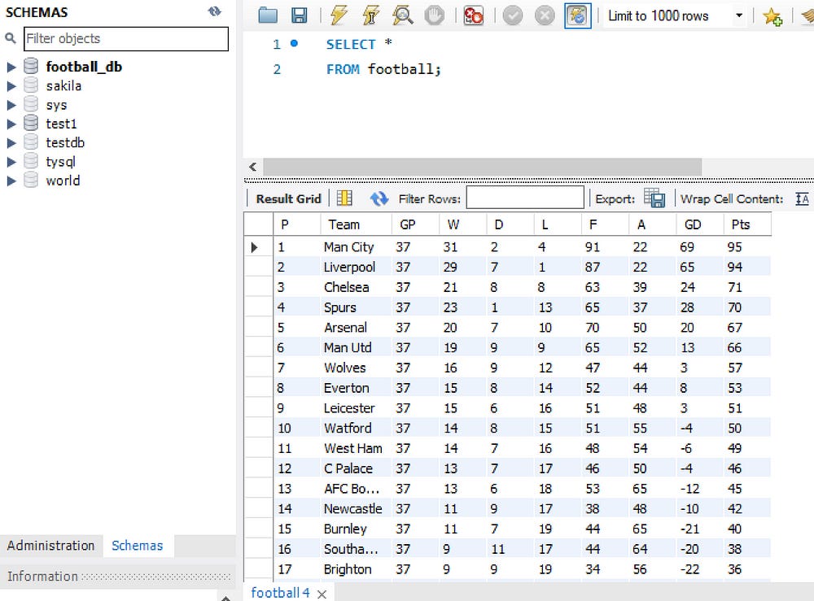Execute the query with the lightning bolt icon
Screen dimensions: 814x601
339,15
